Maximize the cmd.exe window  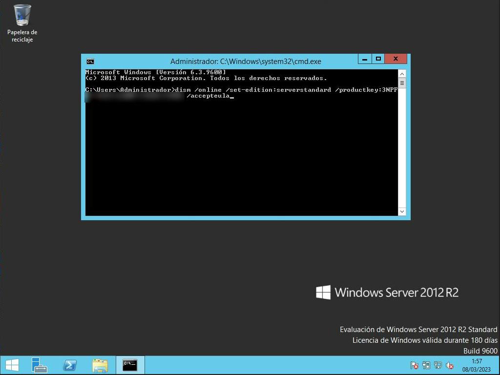point(378,59)
